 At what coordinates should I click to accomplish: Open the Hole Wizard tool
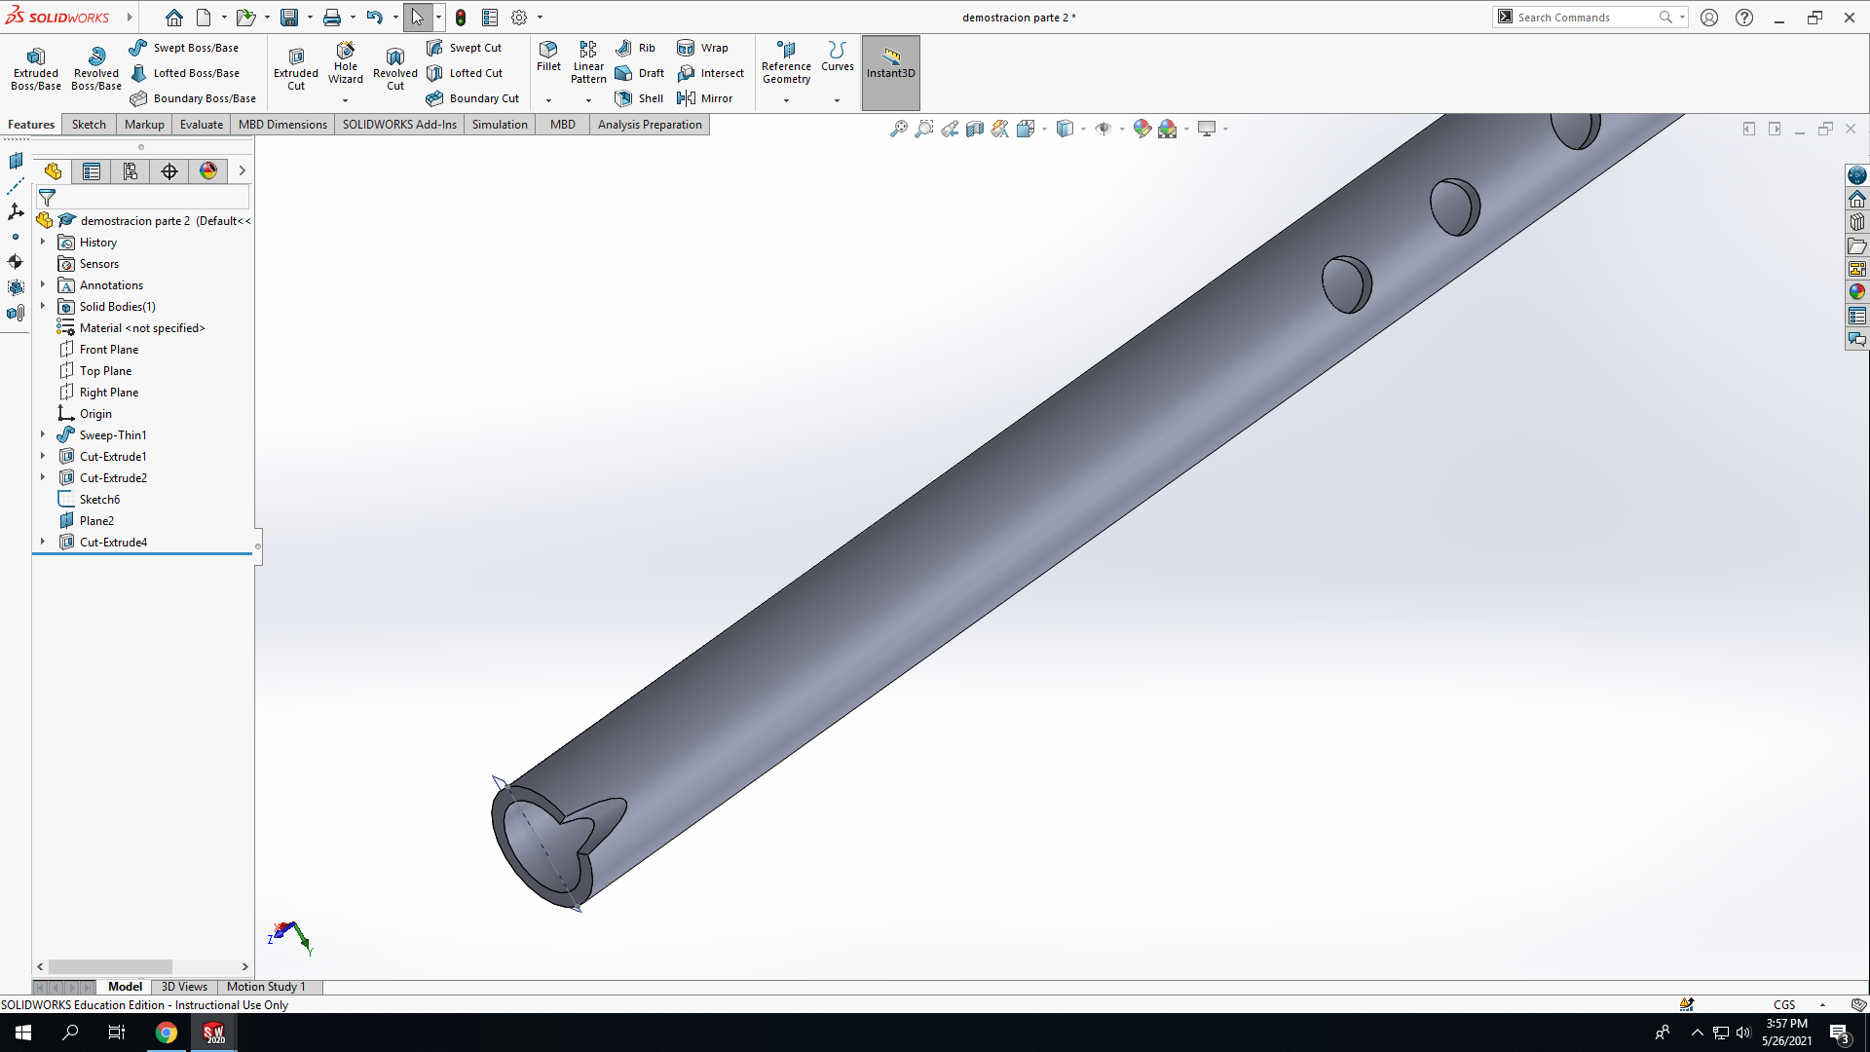(x=345, y=64)
